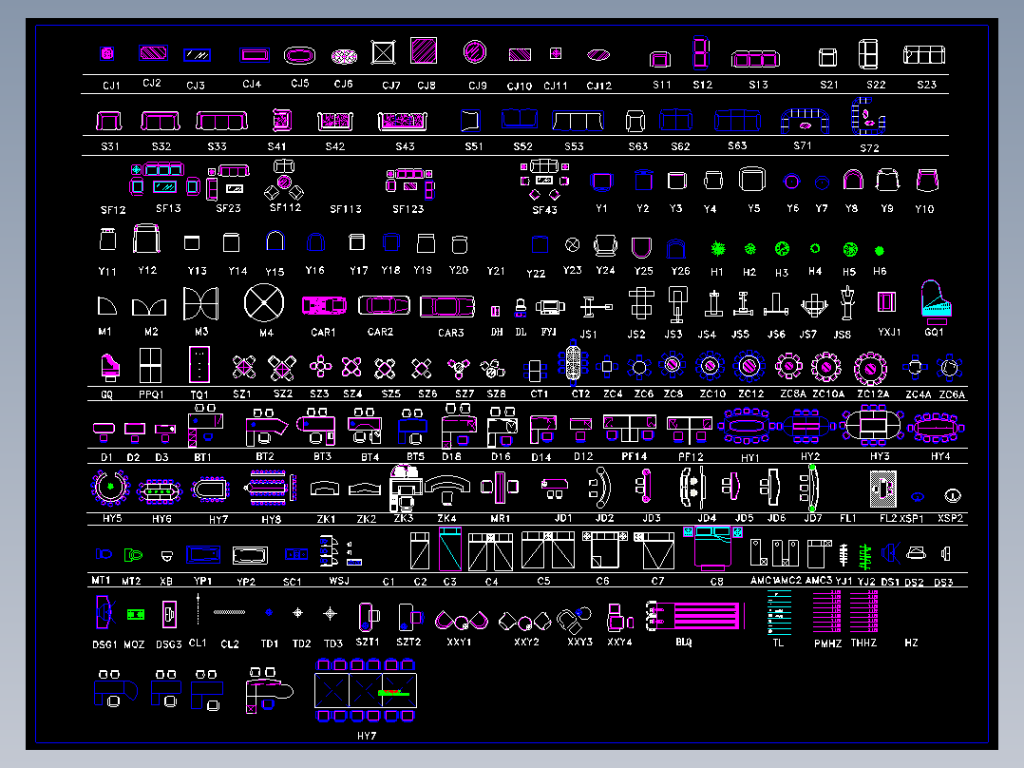Select the TL cyan ladder symbol
Image resolution: width=1024 pixels, height=768 pixels.
779,613
